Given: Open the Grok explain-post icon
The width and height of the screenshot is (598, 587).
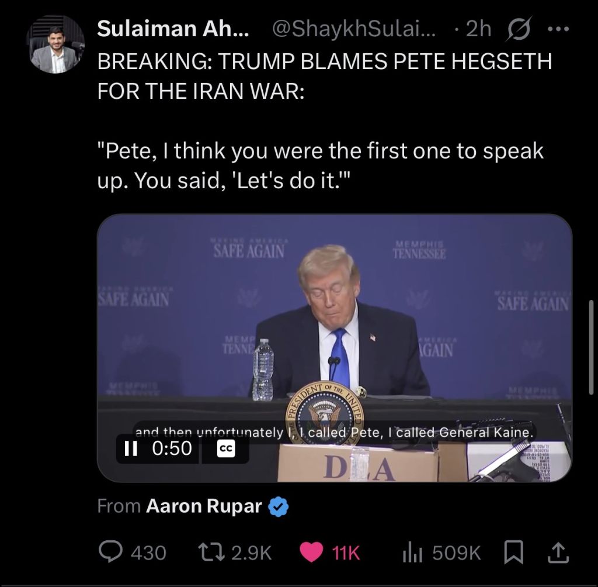Looking at the screenshot, I should [517, 29].
